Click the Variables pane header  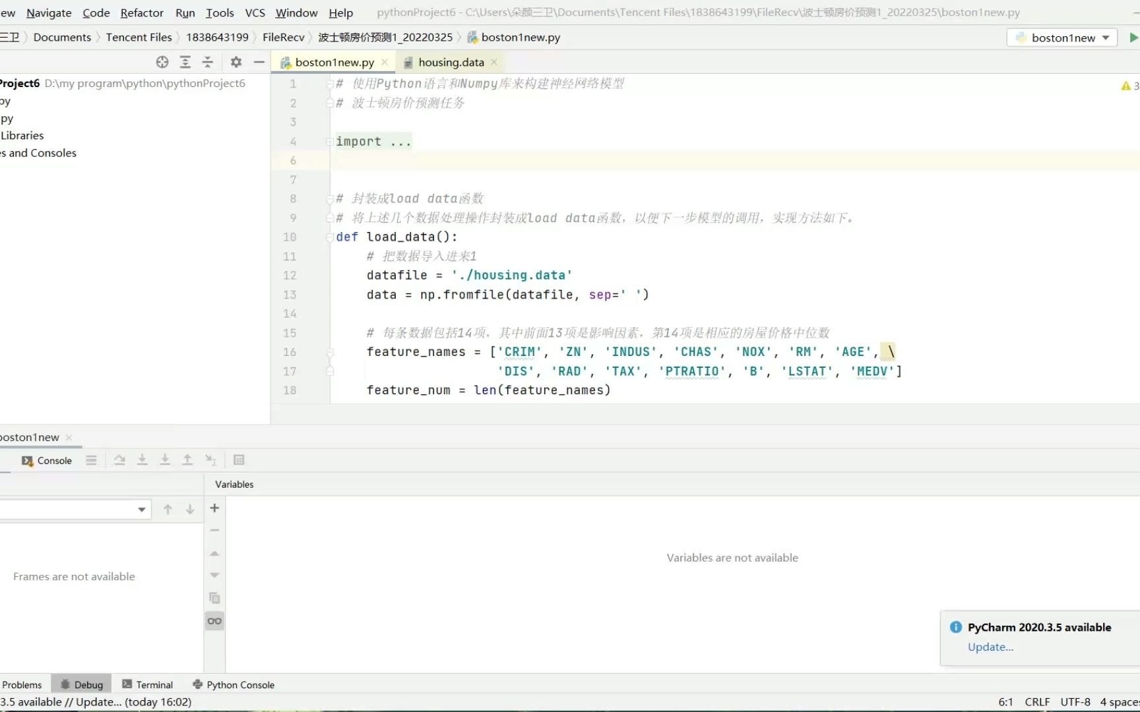coord(234,485)
